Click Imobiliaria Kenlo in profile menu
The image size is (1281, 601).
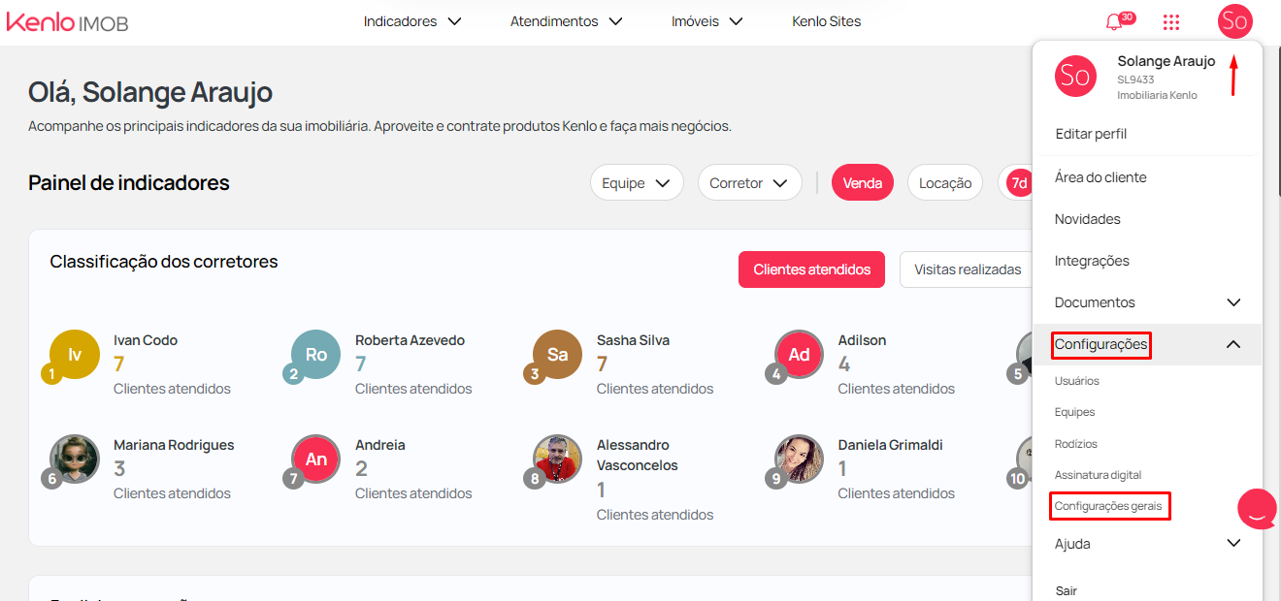coord(1157,95)
